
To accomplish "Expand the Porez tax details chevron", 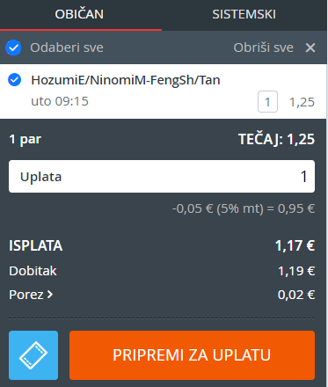I will coord(50,295).
